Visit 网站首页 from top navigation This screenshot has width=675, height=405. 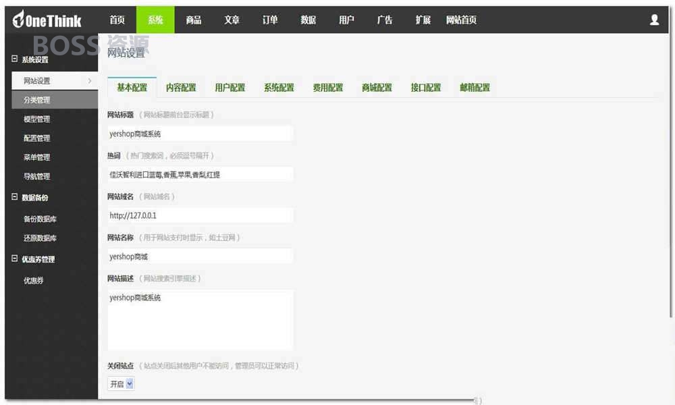click(x=461, y=20)
